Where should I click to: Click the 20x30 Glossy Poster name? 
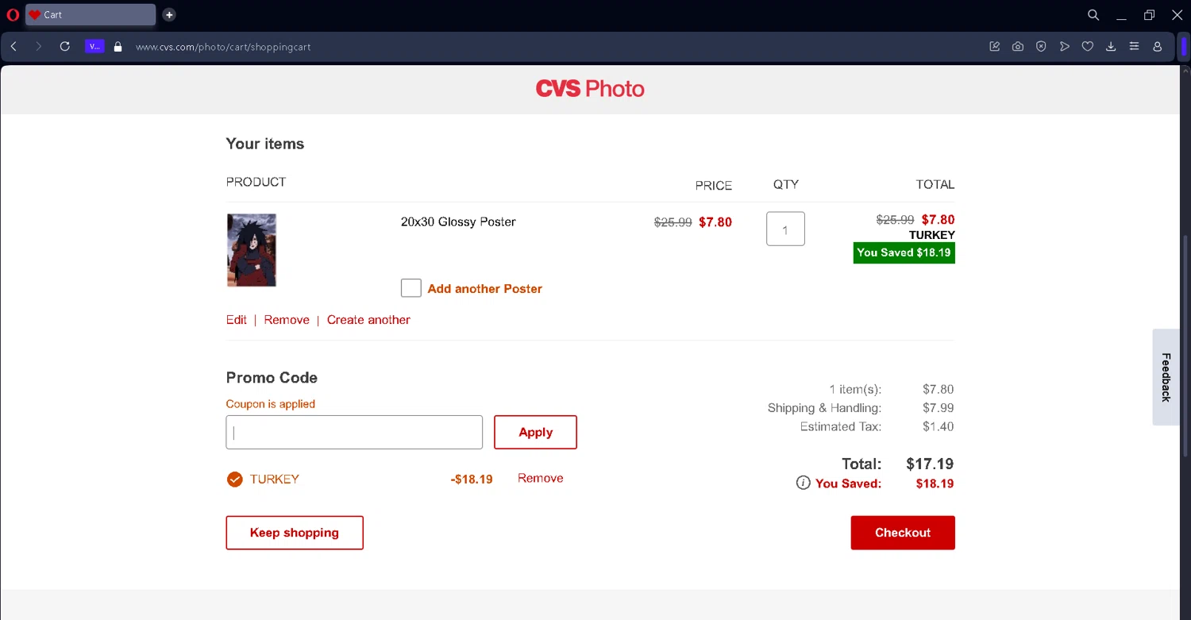[458, 221]
